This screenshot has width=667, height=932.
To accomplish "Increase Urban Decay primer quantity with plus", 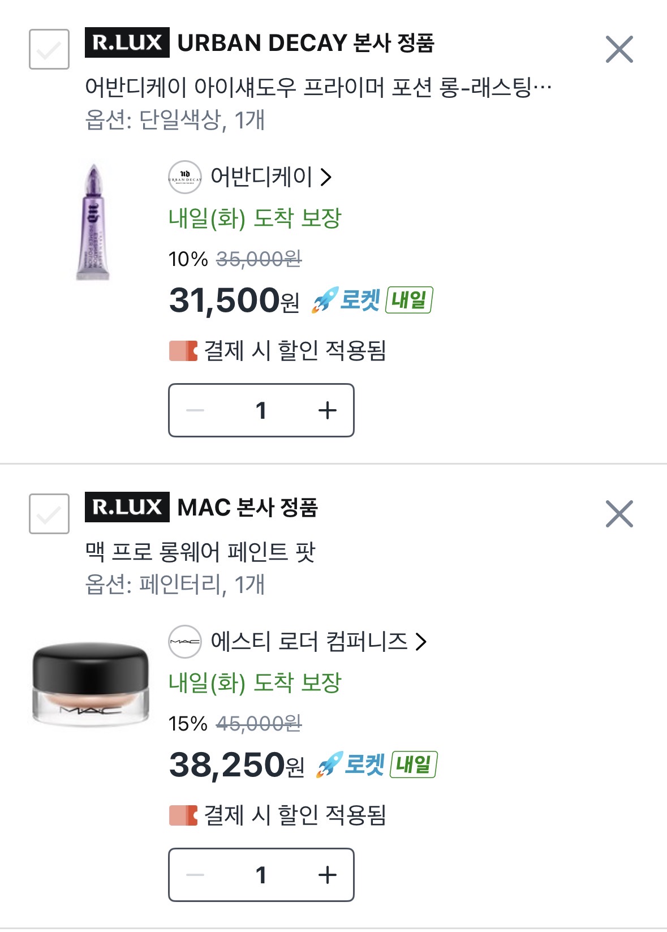I will click(327, 410).
